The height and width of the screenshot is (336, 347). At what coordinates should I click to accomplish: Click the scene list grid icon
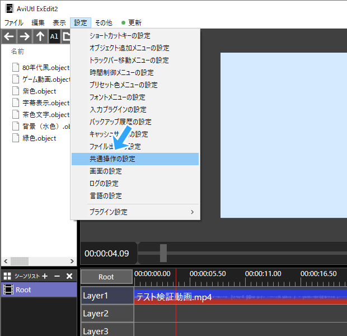7,276
